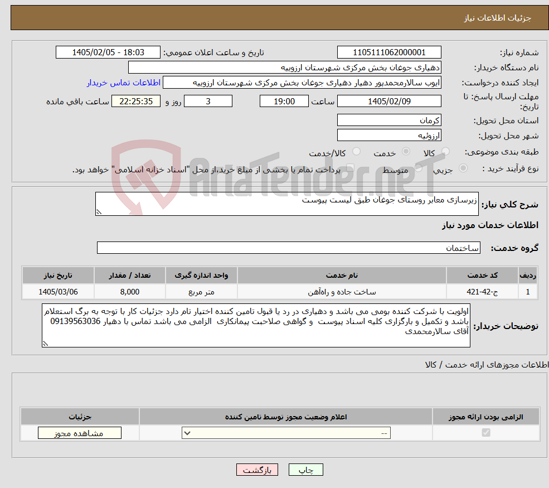Screen dimensions: 549x488
Task: Select the خدمت radio button
Action: (406, 151)
